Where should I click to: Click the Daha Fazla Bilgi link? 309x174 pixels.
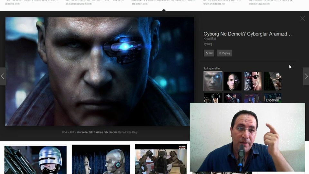127,132
